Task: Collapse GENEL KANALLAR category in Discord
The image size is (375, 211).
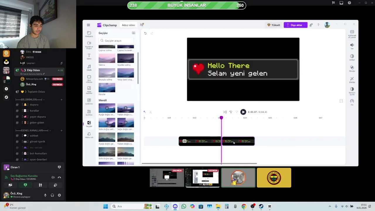Action: click(x=33, y=130)
